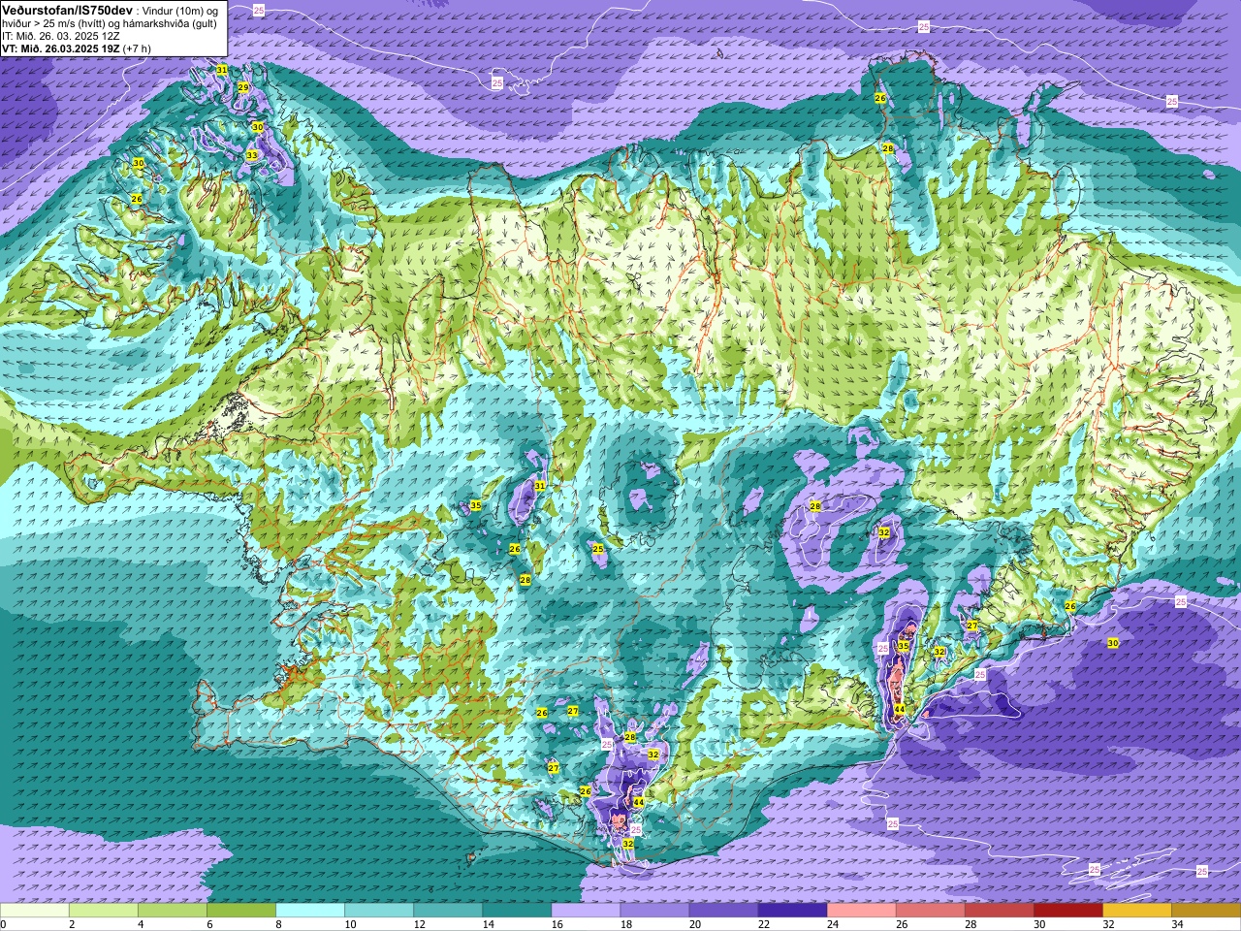Pick the teal 12–14 legend swatch
The width and height of the screenshot is (1241, 931).
point(448,911)
